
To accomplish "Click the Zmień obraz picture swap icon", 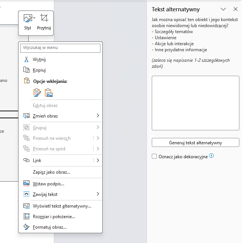I will (x=26, y=116).
